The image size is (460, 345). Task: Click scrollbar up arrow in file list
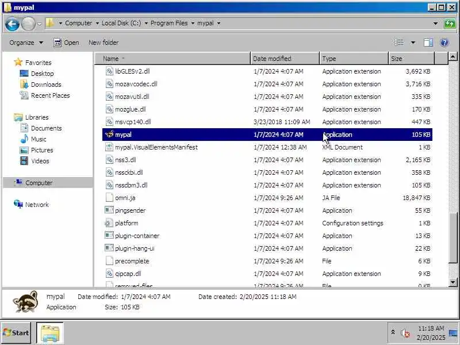point(453,56)
